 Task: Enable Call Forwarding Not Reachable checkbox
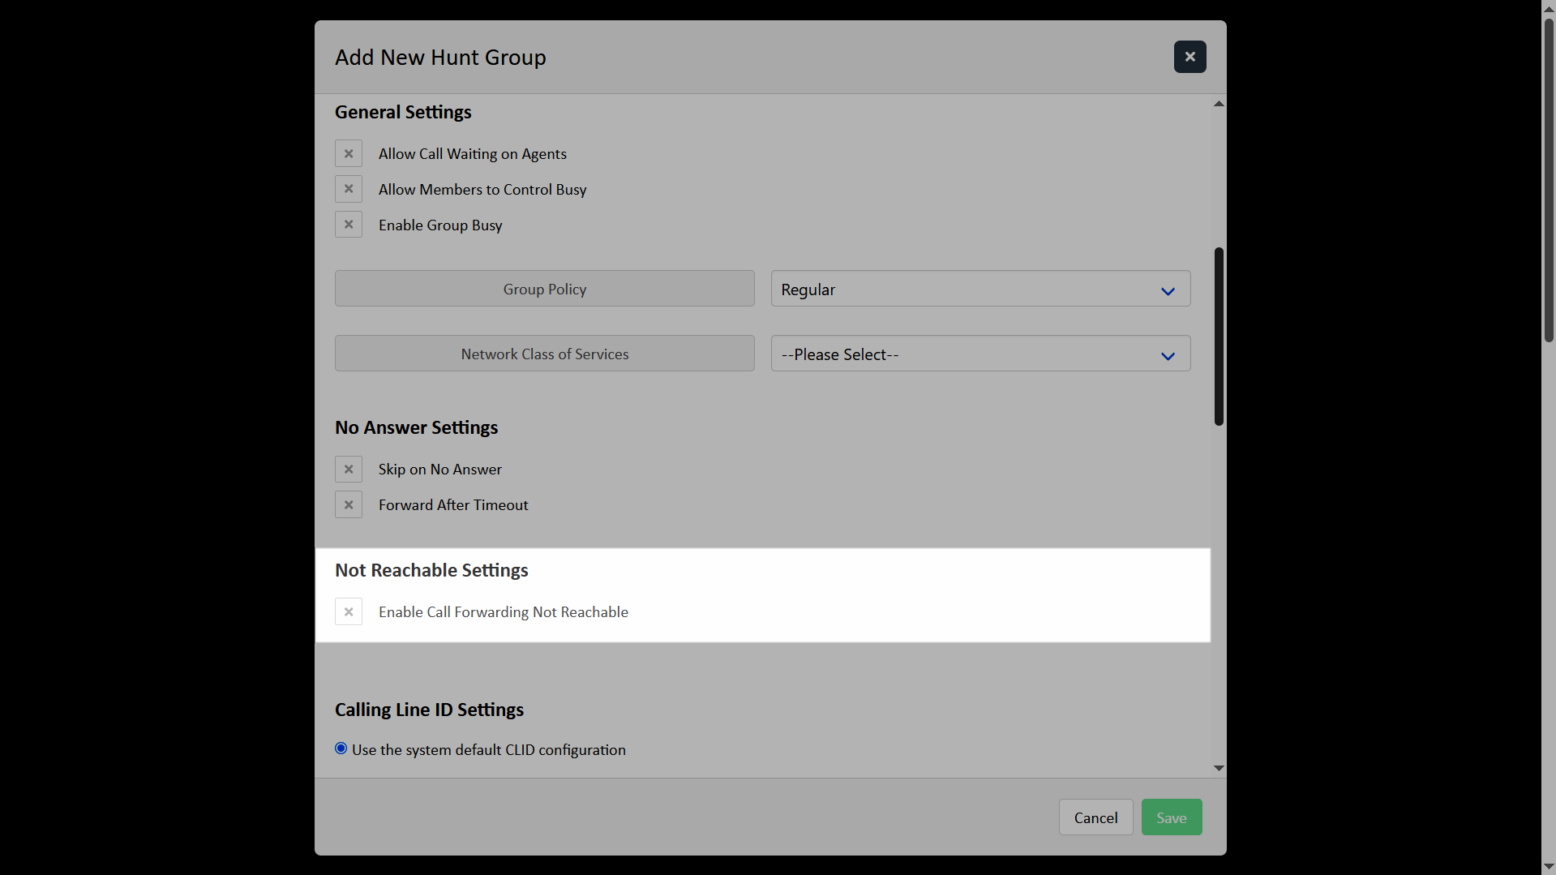pos(349,611)
